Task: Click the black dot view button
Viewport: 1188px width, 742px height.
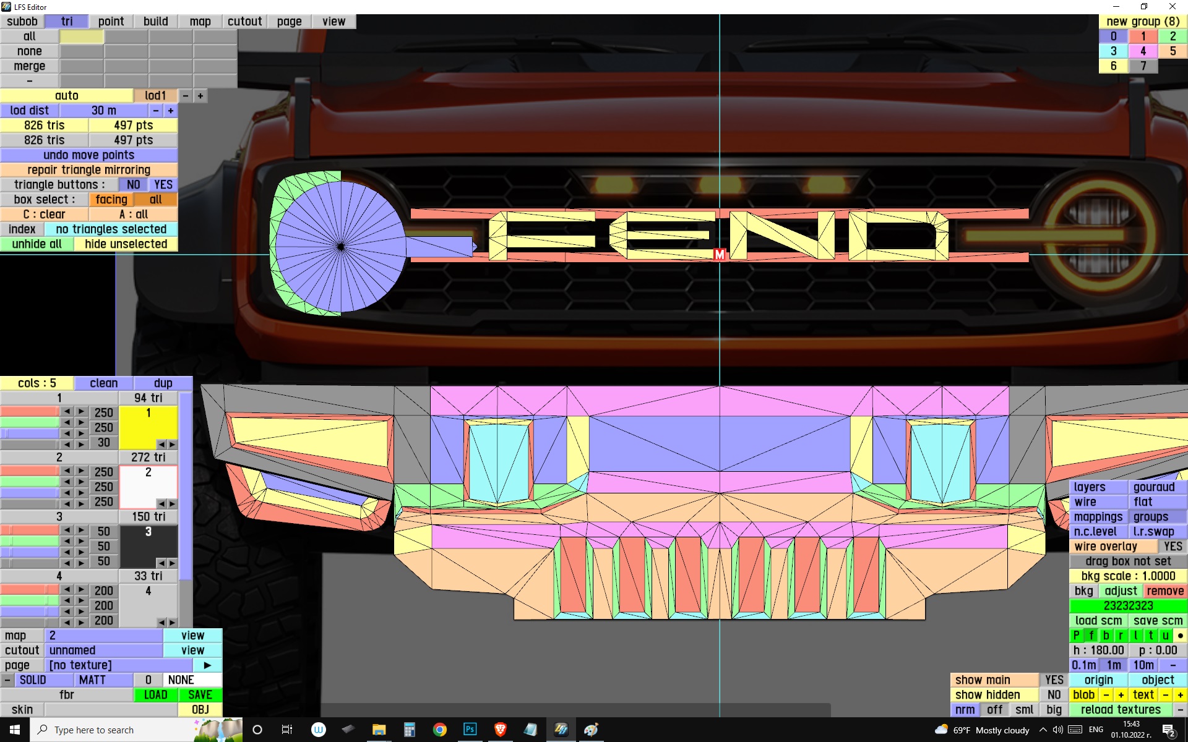Action: coord(1180,635)
